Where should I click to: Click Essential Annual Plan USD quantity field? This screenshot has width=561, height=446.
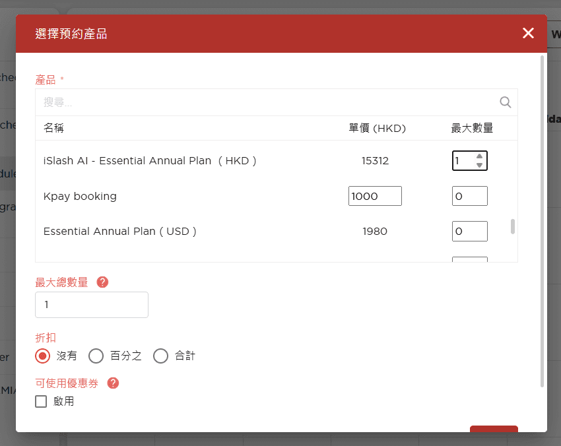point(470,231)
